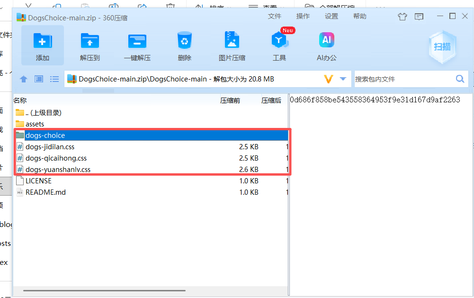Screen dimensions: 474x298
Task: Open the Settings (设置) menu
Action: (331, 17)
